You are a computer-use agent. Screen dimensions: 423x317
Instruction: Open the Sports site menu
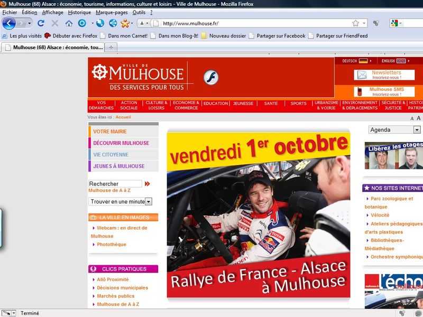pyautogui.click(x=298, y=103)
